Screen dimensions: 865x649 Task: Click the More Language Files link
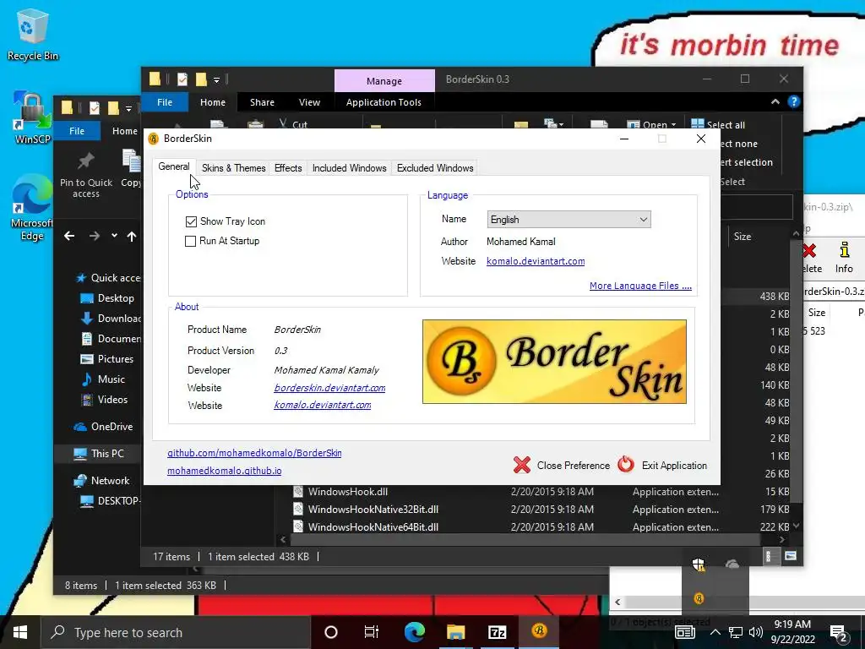[x=640, y=286]
